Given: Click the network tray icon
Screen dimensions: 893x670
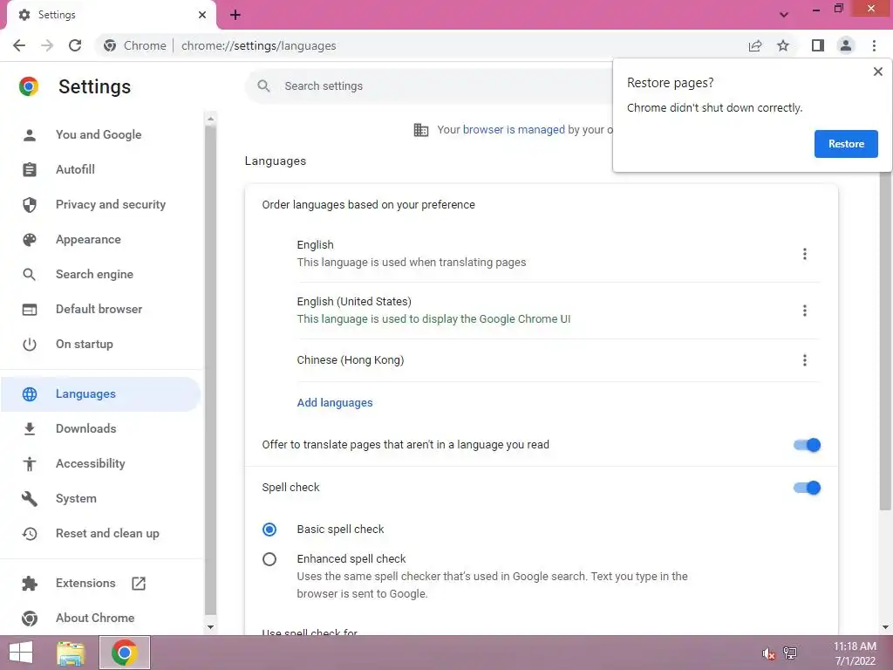Looking at the screenshot, I should coord(790,653).
